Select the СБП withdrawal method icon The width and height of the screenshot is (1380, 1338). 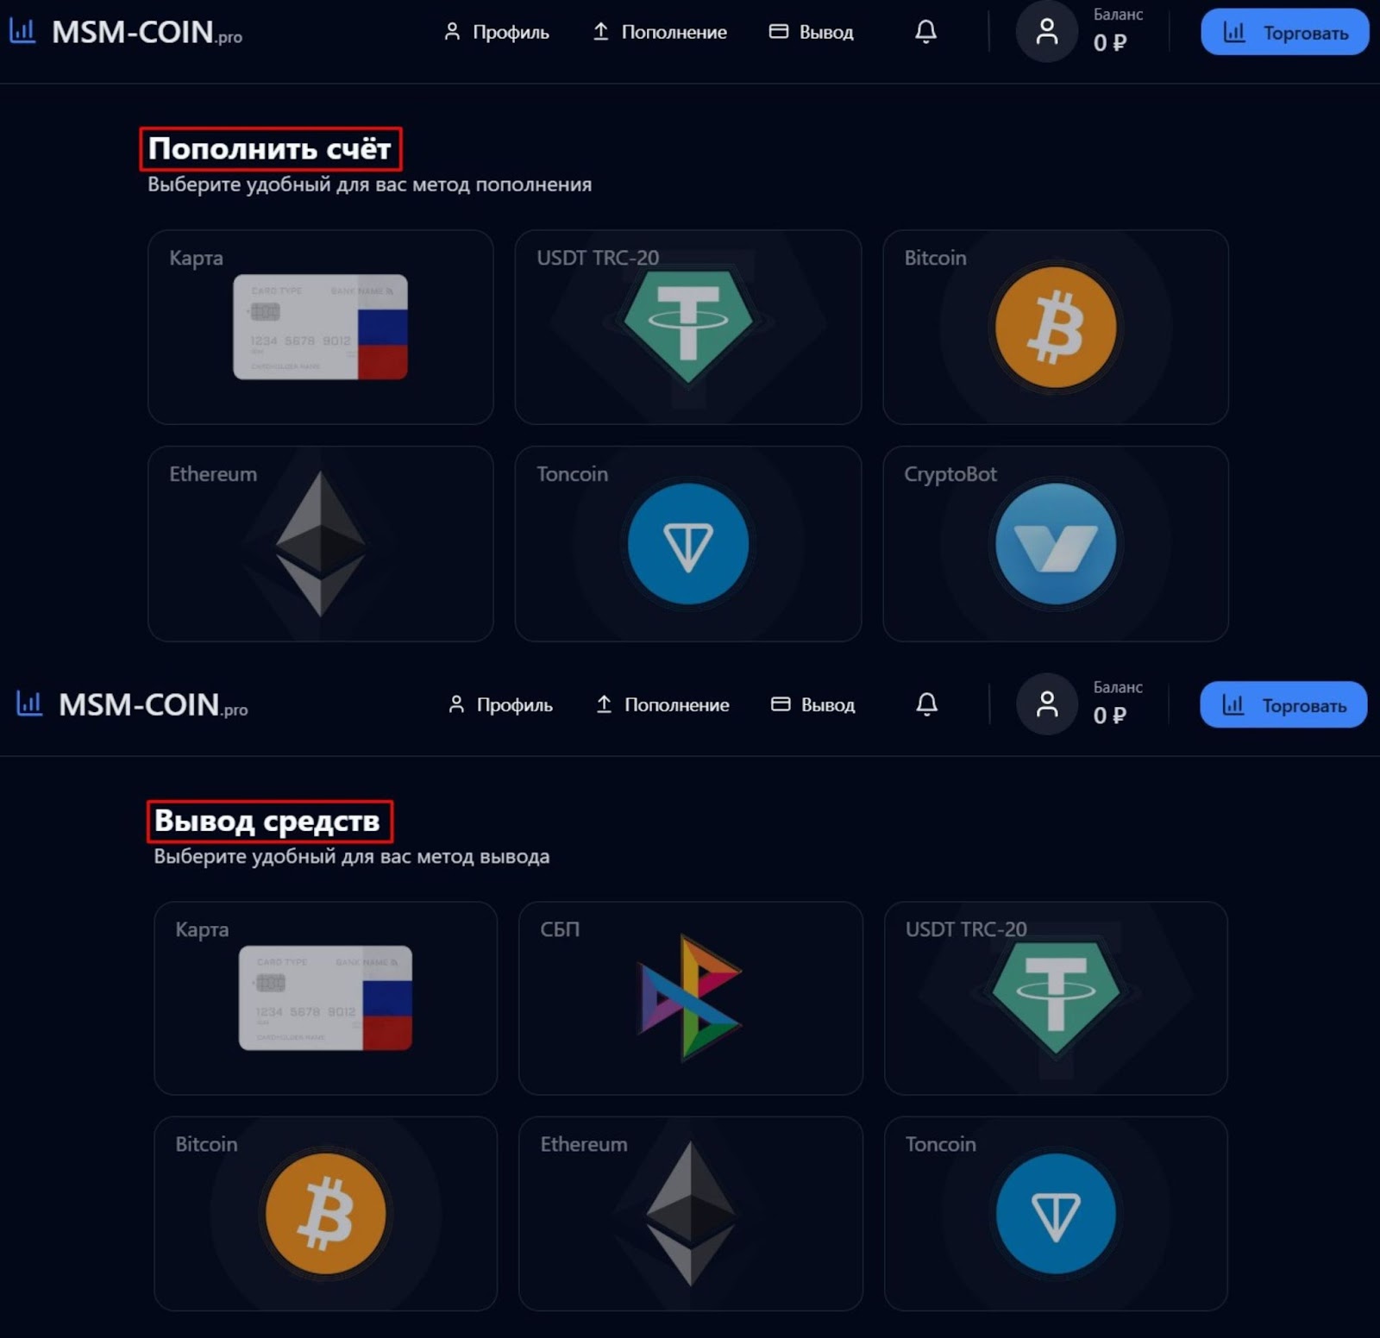tap(689, 997)
